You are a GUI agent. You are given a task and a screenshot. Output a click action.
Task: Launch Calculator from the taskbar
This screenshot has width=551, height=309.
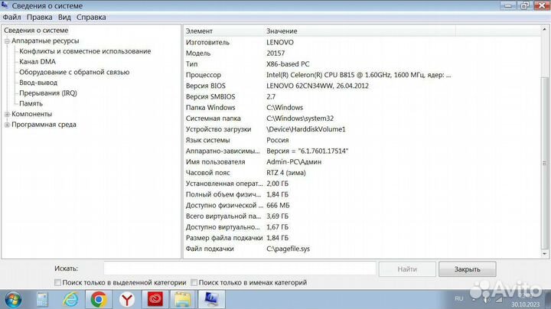pos(43,300)
